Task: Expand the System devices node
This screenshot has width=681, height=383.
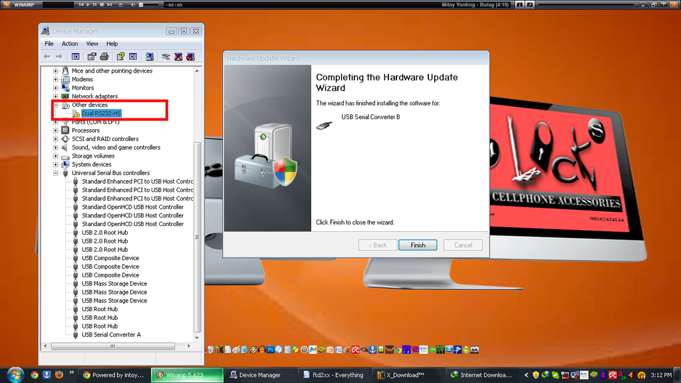Action: coord(56,165)
